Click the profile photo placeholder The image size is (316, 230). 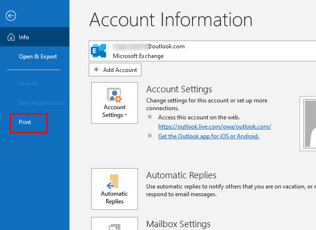coord(308,124)
